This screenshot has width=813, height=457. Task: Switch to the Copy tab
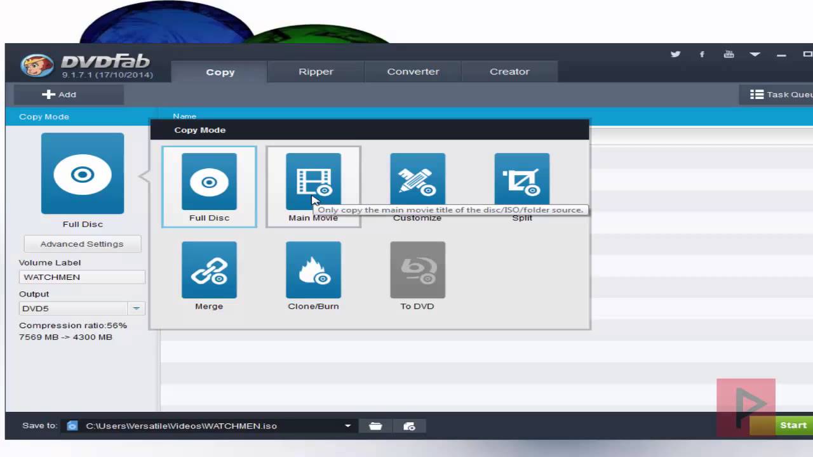pyautogui.click(x=220, y=72)
